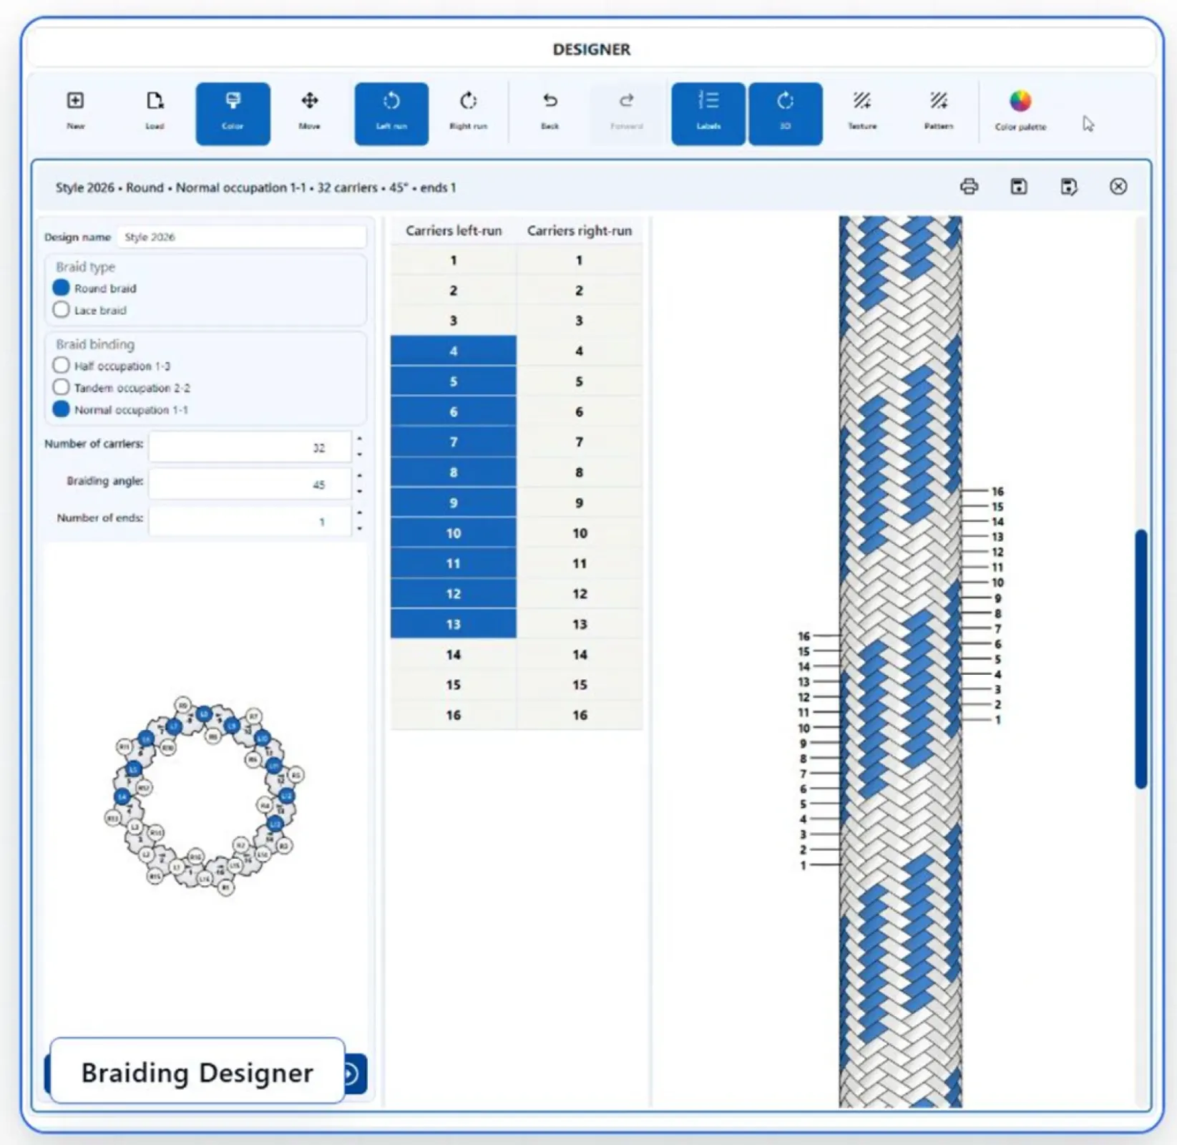Toggle the Color paint tool
Screen dimensions: 1177x1145
click(x=233, y=113)
